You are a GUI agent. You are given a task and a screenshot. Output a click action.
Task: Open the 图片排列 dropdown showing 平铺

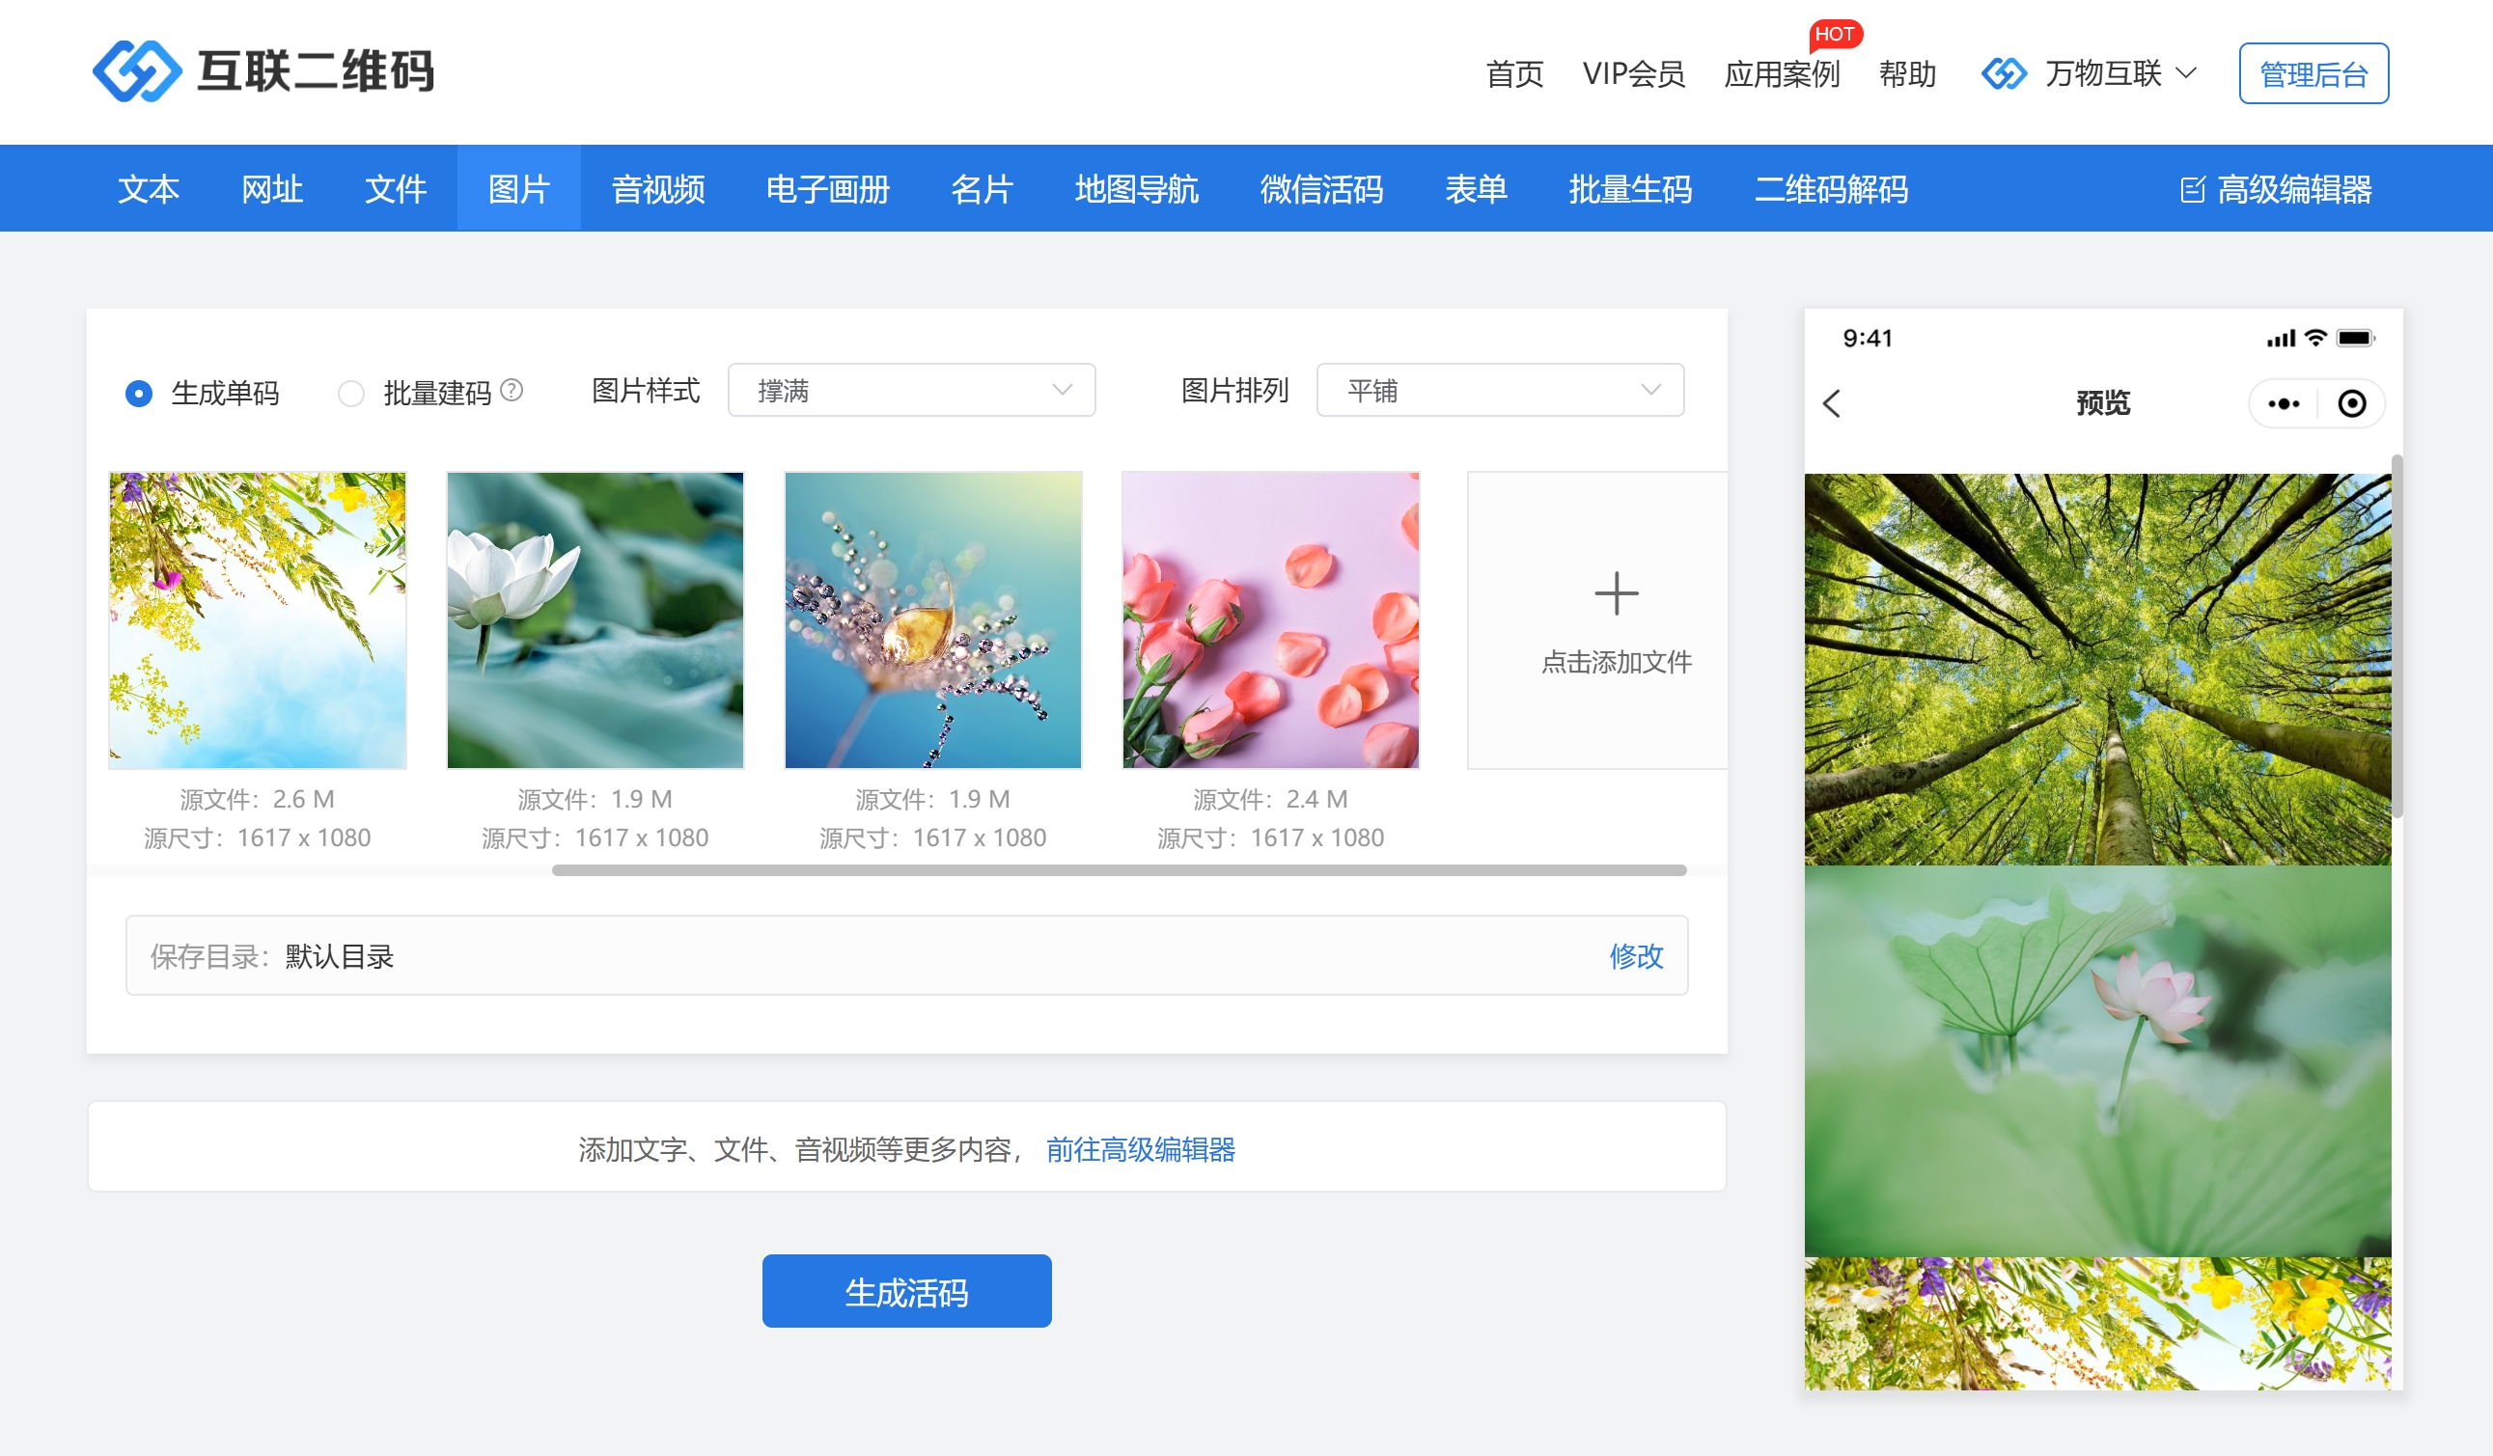tap(1499, 391)
